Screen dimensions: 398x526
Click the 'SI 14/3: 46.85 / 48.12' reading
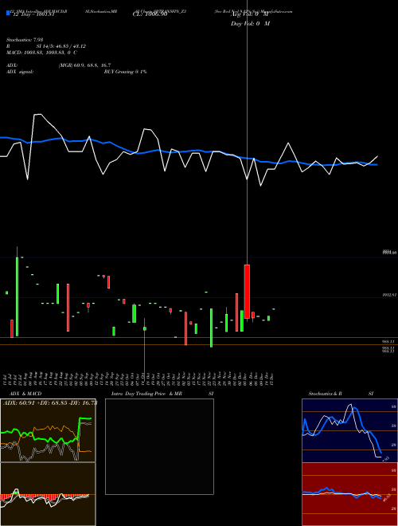pyautogui.click(x=61, y=46)
